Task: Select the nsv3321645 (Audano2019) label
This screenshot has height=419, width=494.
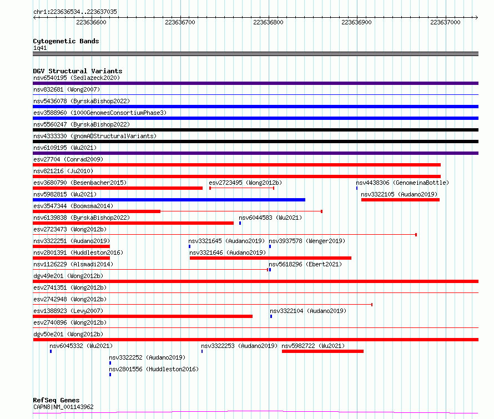Action: (226, 241)
